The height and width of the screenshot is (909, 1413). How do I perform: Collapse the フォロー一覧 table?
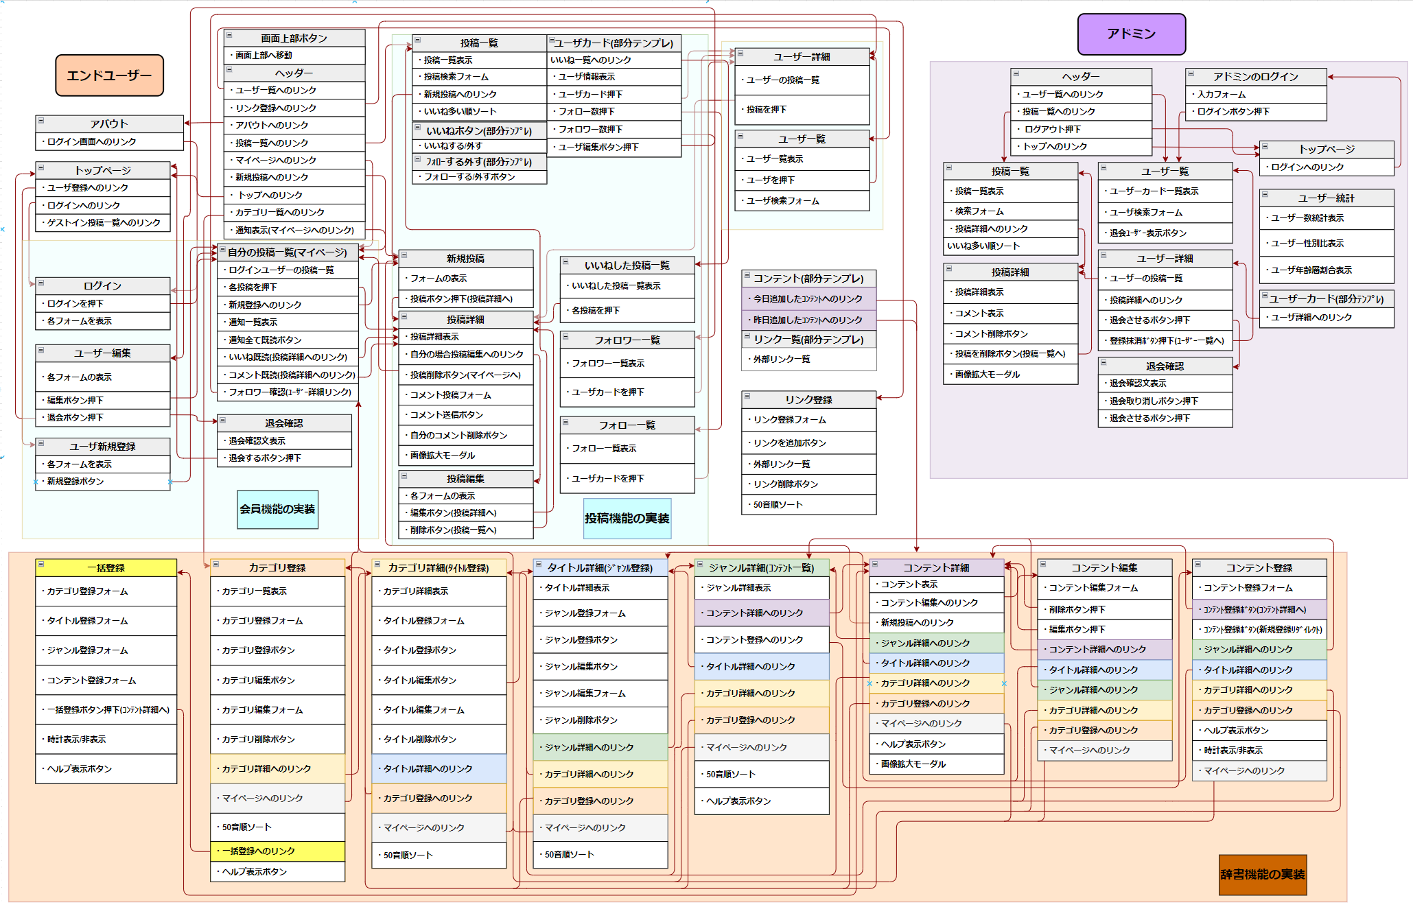(565, 422)
